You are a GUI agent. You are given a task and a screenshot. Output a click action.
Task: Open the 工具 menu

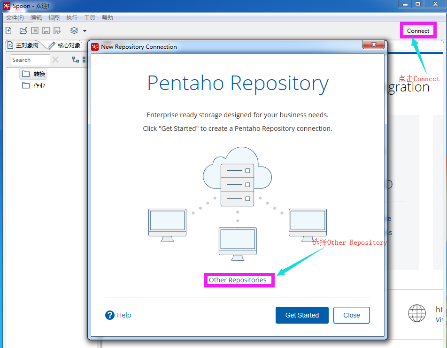point(90,18)
